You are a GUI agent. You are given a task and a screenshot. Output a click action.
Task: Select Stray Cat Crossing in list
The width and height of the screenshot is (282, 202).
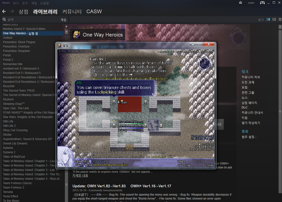[x=15, y=130]
